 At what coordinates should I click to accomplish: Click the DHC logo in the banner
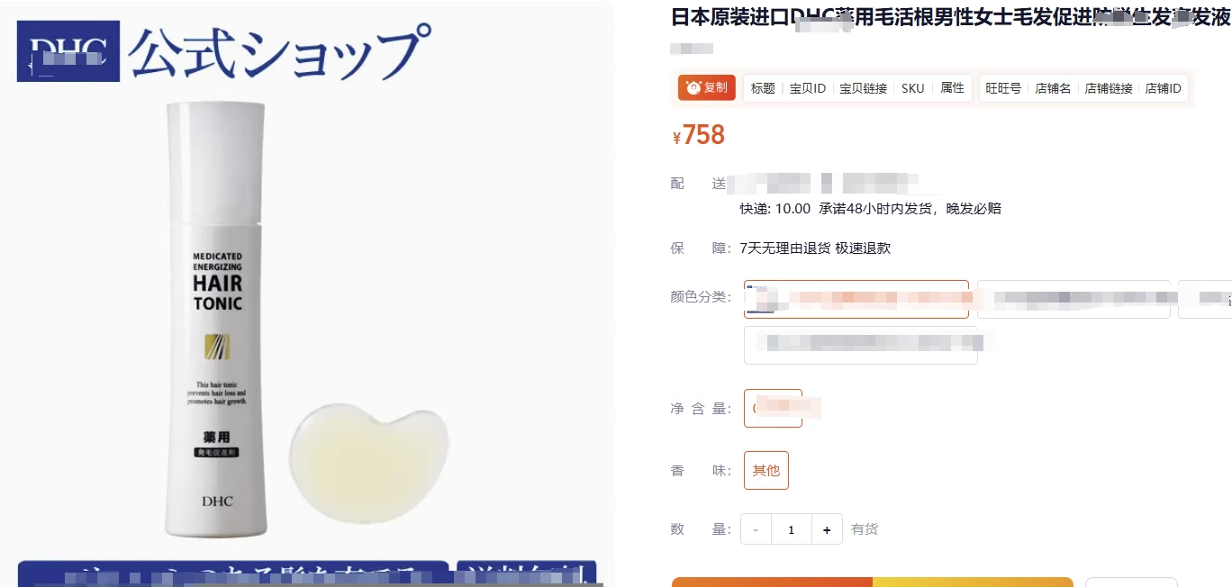[x=68, y=51]
